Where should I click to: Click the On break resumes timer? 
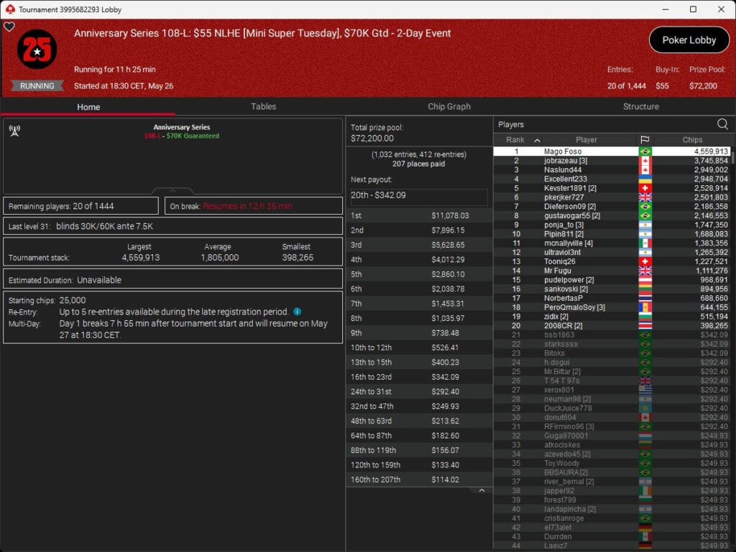pos(254,206)
